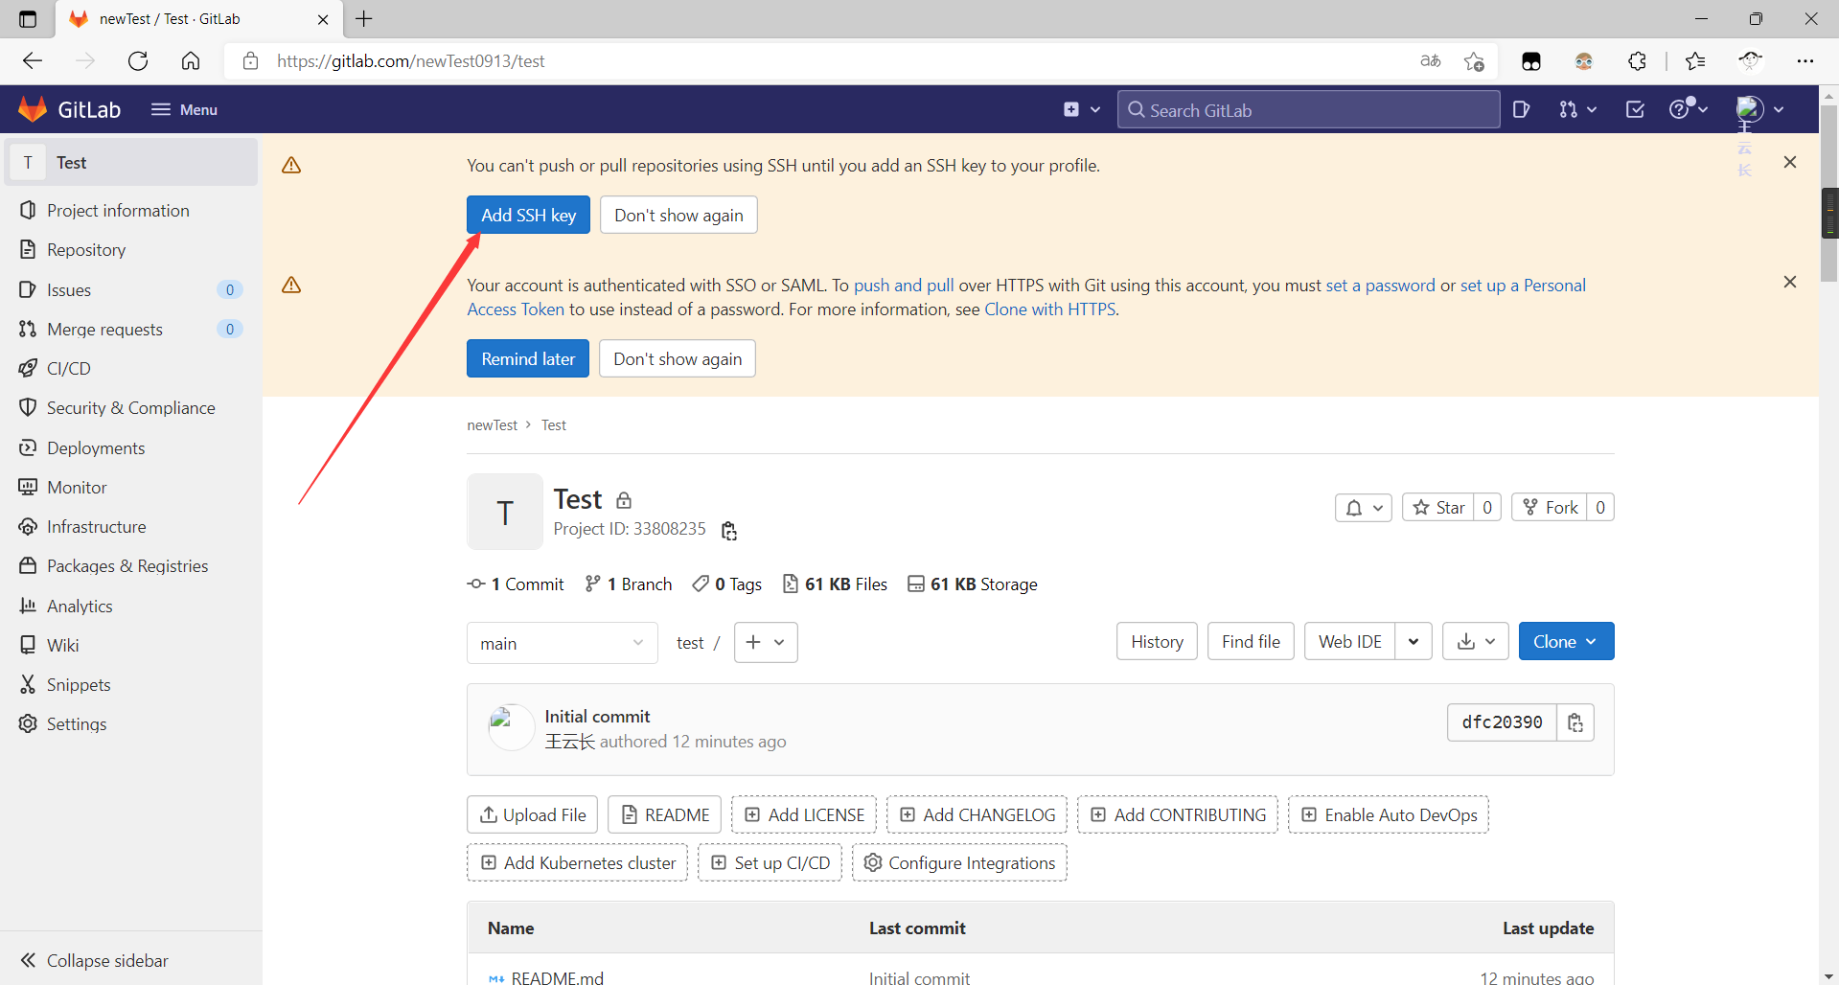The image size is (1839, 985).
Task: Click Add CHANGELOG
Action: pos(977,814)
